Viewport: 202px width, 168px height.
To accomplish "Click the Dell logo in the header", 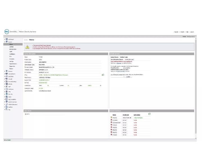I will (7, 32).
